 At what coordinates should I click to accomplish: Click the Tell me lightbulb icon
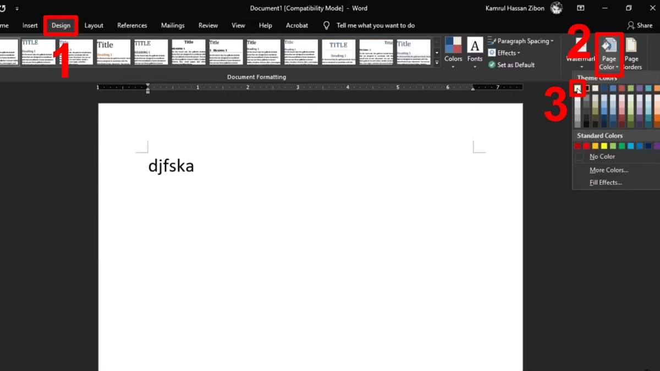327,25
